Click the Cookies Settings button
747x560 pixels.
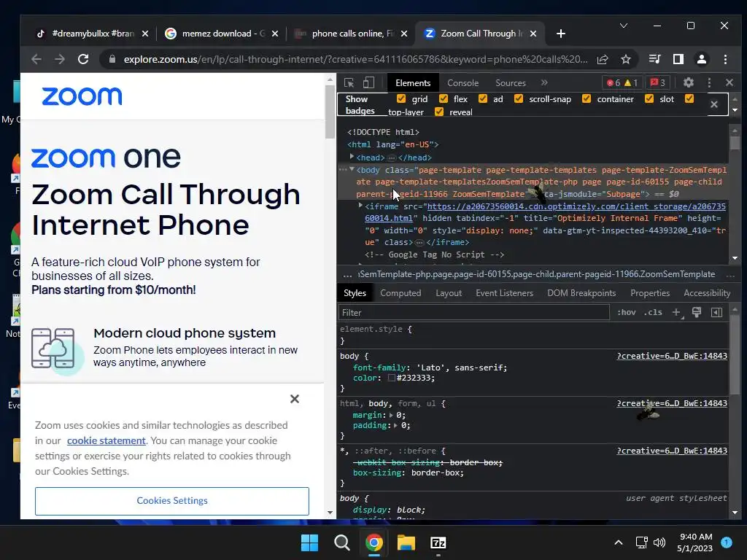[172, 501]
